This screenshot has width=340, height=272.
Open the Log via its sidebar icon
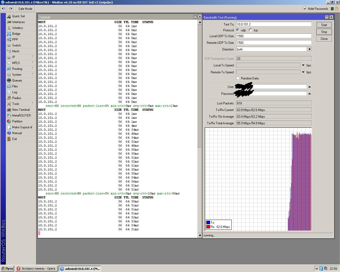[x=9, y=92]
